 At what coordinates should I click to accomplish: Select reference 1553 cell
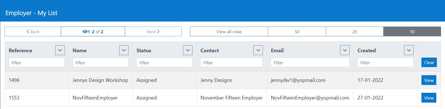pos(14,98)
